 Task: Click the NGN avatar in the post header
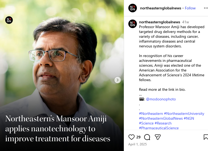[x=133, y=8]
